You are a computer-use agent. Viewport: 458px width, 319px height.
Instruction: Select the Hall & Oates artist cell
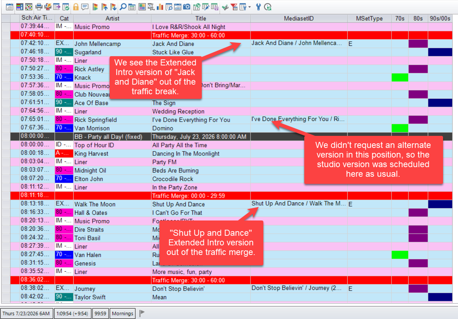112,213
